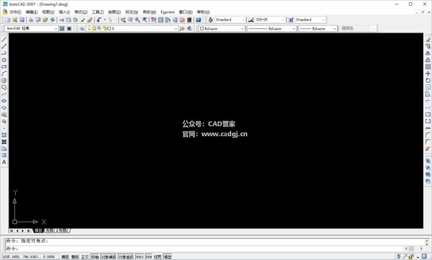Toggle 正交 ortho mode

tap(85, 257)
